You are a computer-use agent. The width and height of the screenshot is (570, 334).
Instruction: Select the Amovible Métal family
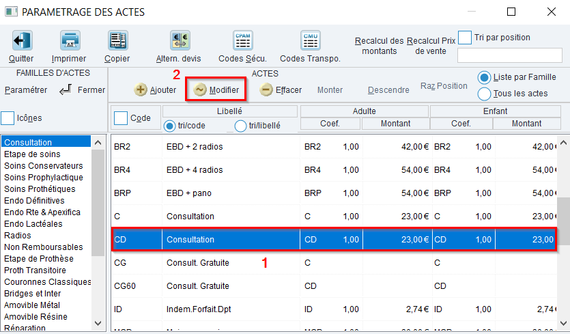46,305
